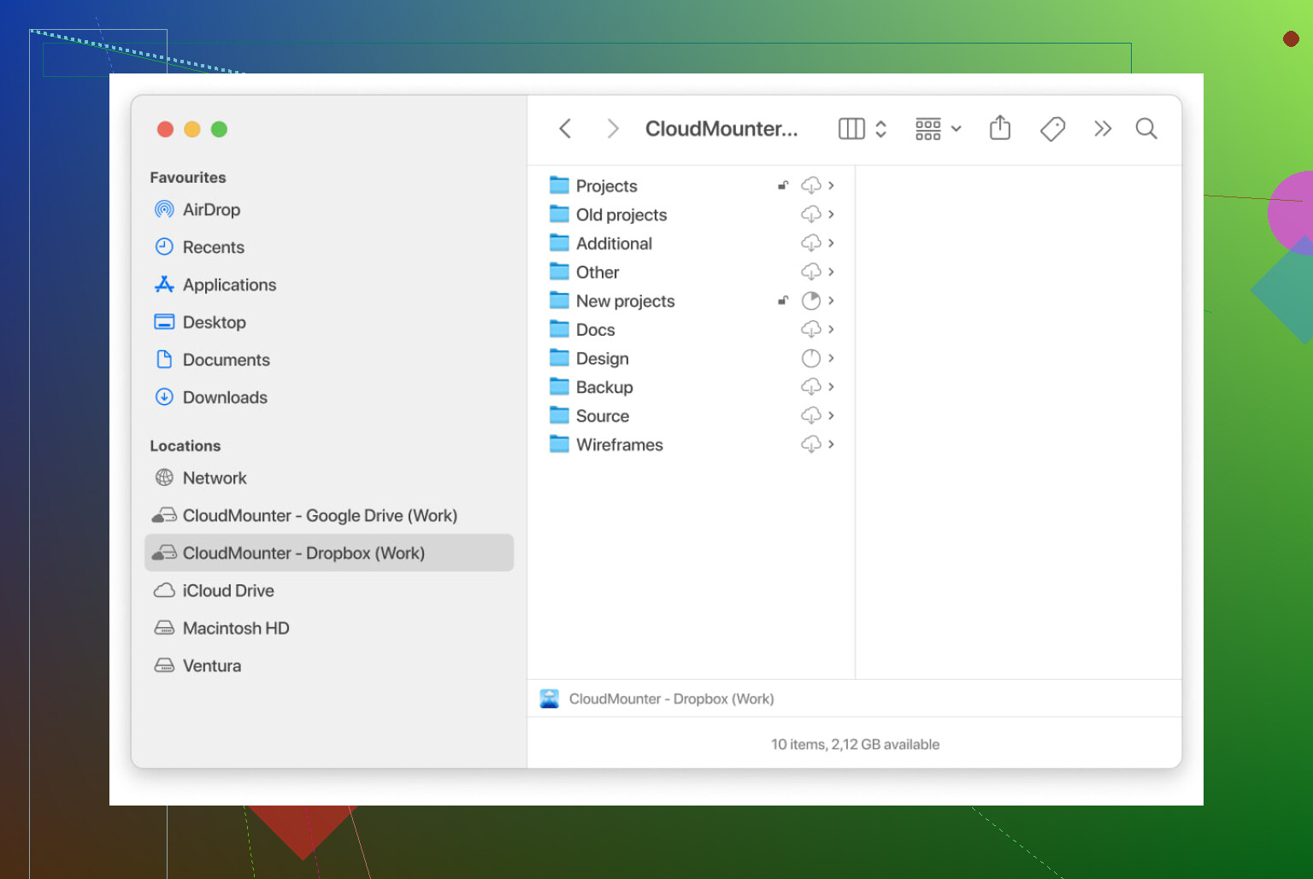1313x879 pixels.
Task: Click the Network globe icon
Action: pos(164,478)
